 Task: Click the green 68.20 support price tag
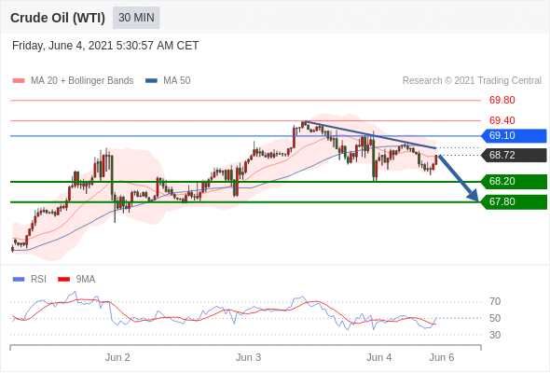click(515, 182)
